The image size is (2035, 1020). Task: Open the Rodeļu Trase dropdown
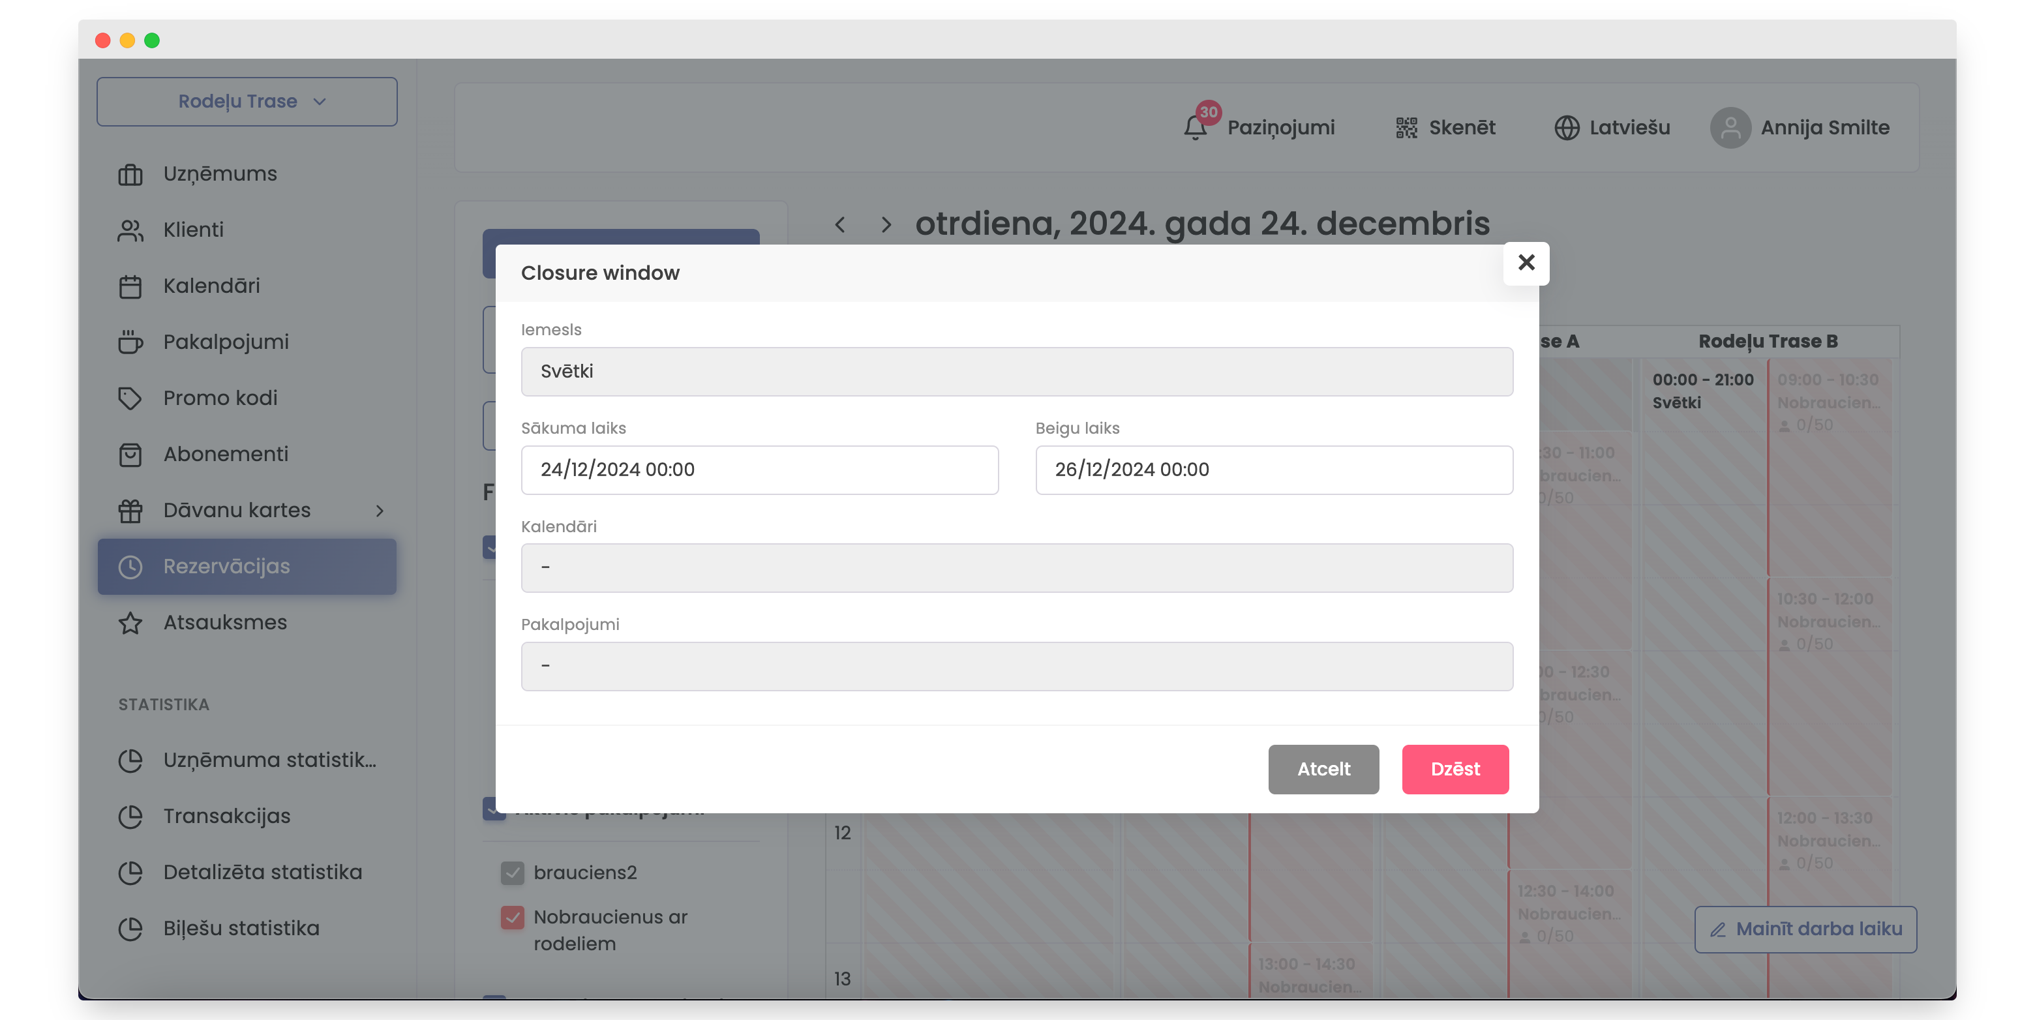[x=247, y=101]
